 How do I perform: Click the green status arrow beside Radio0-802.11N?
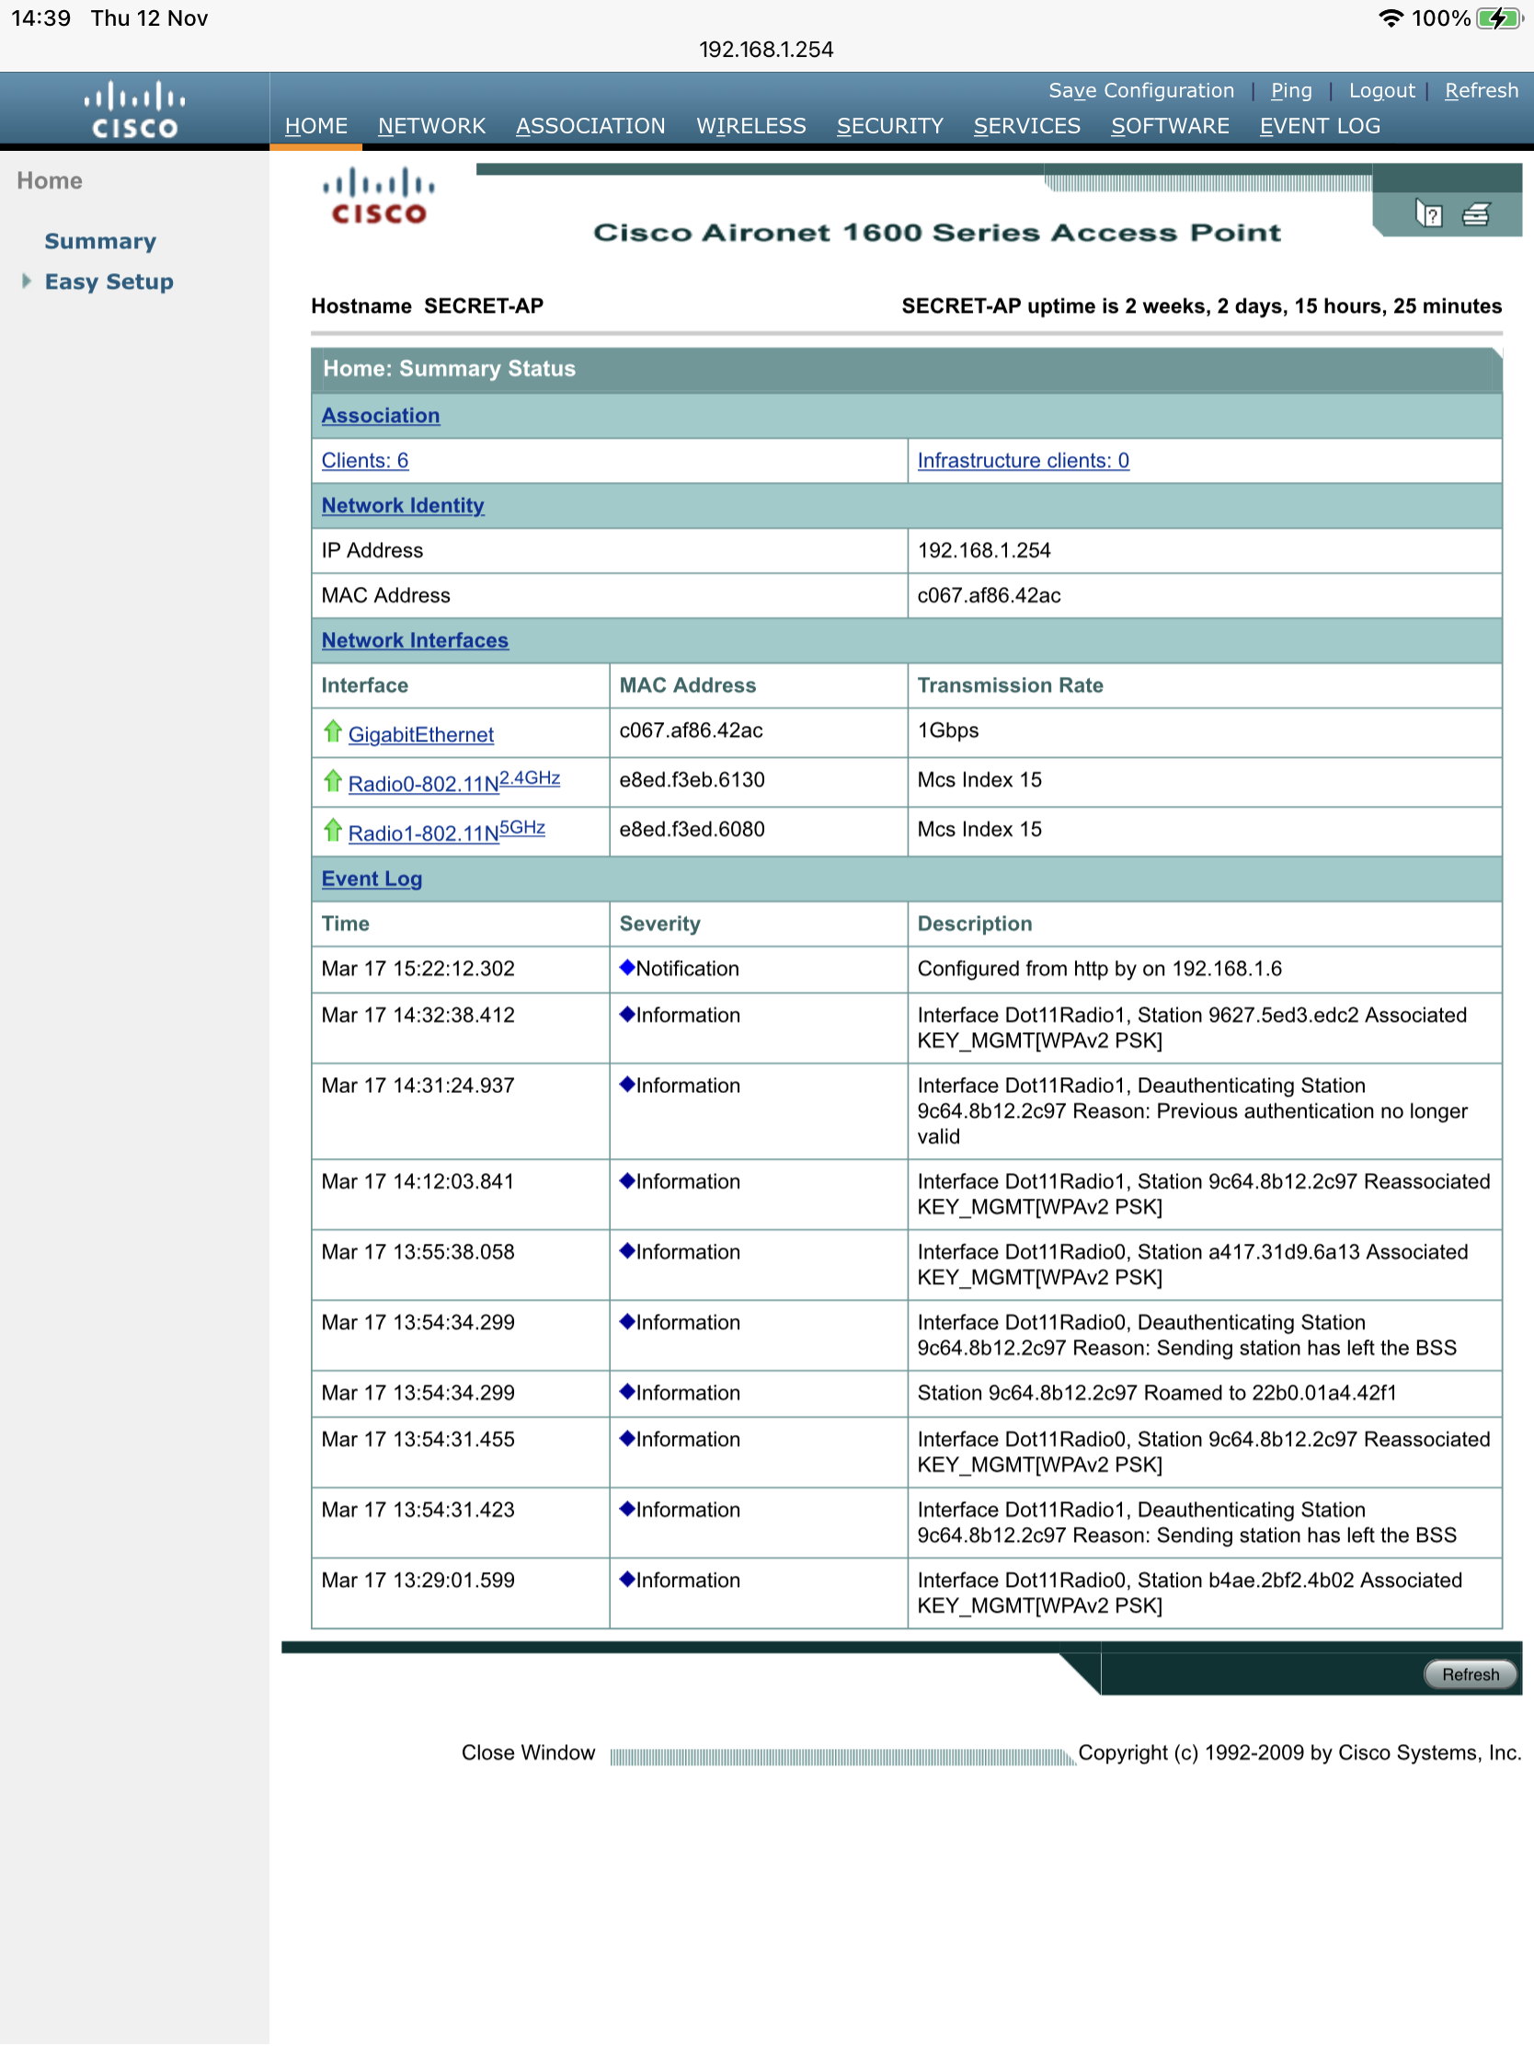pos(333,782)
